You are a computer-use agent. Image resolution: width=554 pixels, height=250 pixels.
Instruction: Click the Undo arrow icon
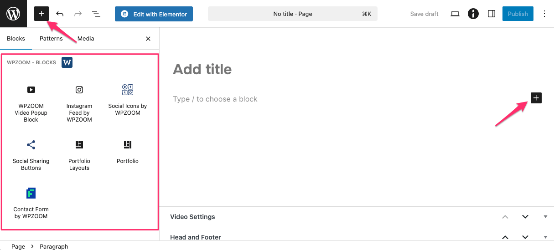click(60, 14)
